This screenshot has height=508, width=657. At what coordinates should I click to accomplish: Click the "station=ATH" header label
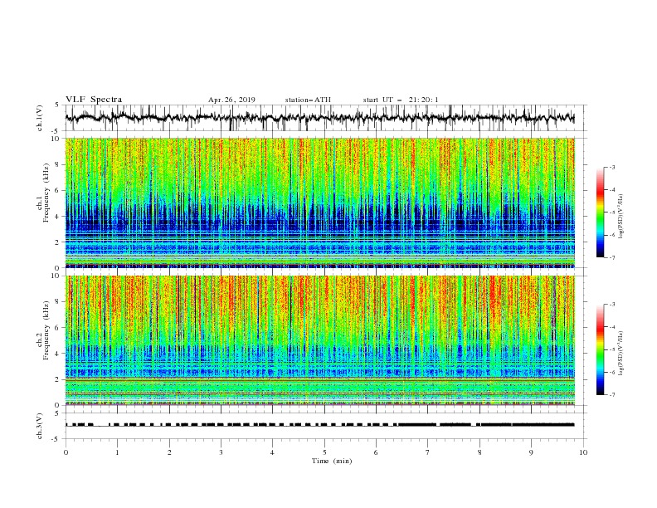[308, 100]
